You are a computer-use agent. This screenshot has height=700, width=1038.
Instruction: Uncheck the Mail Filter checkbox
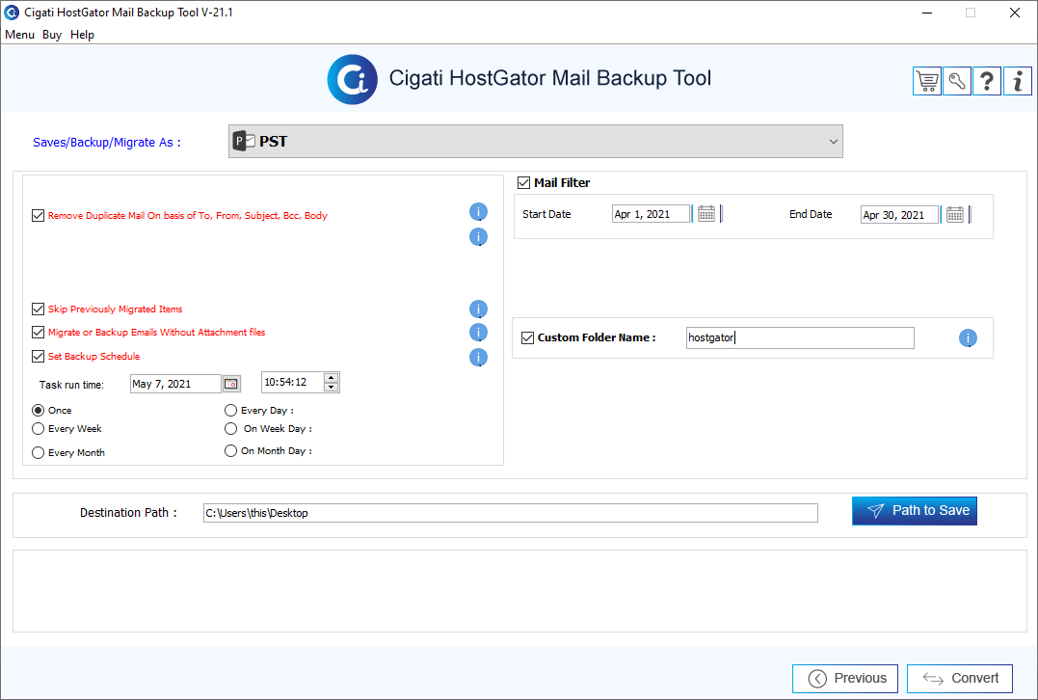tap(523, 183)
